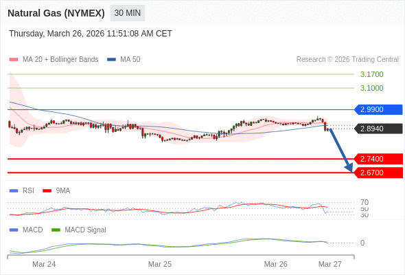Click the 9MA legend color swatch
The width and height of the screenshot is (405, 275).
pyautogui.click(x=47, y=190)
